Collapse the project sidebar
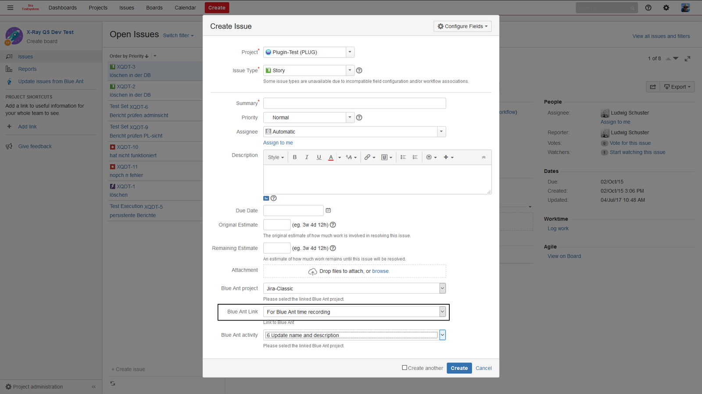Viewport: 702px width, 394px height. [x=93, y=387]
